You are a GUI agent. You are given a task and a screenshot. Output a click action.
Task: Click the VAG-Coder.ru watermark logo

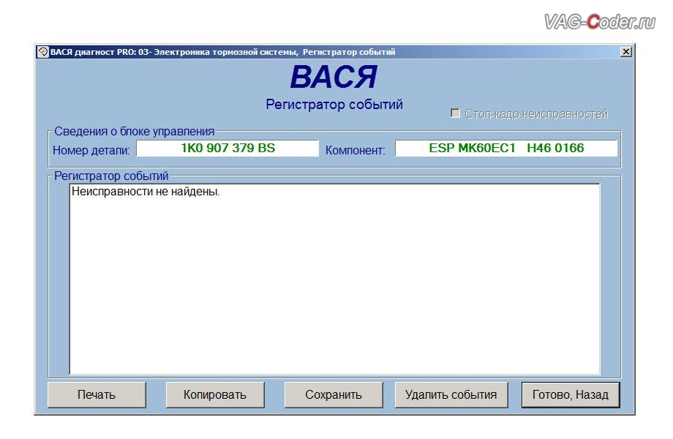(600, 21)
